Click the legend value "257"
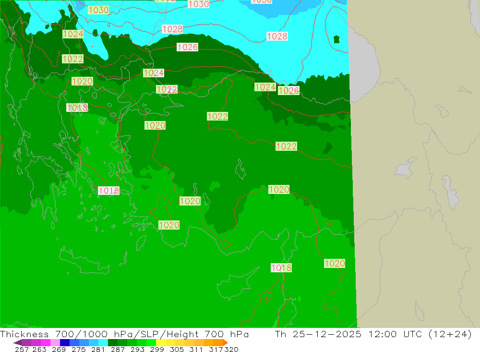Viewport: 480px width, 352px height. 22,350
